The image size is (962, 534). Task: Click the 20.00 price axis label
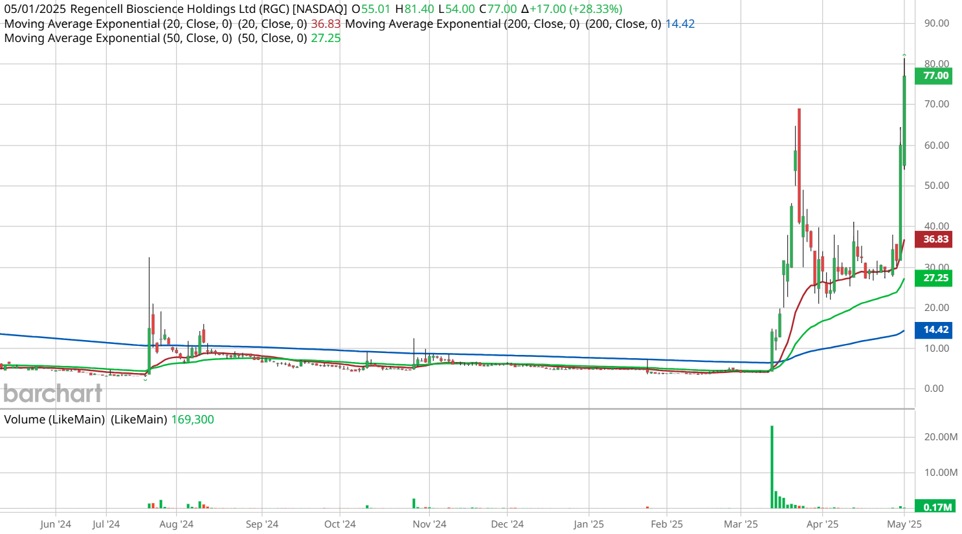click(x=936, y=308)
